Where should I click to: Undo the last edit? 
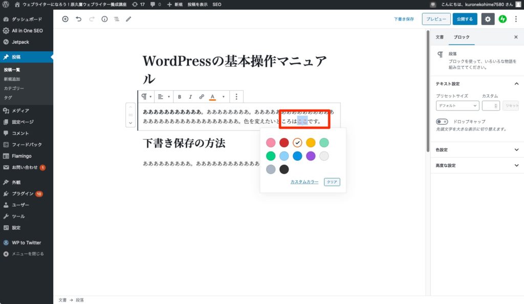click(78, 19)
